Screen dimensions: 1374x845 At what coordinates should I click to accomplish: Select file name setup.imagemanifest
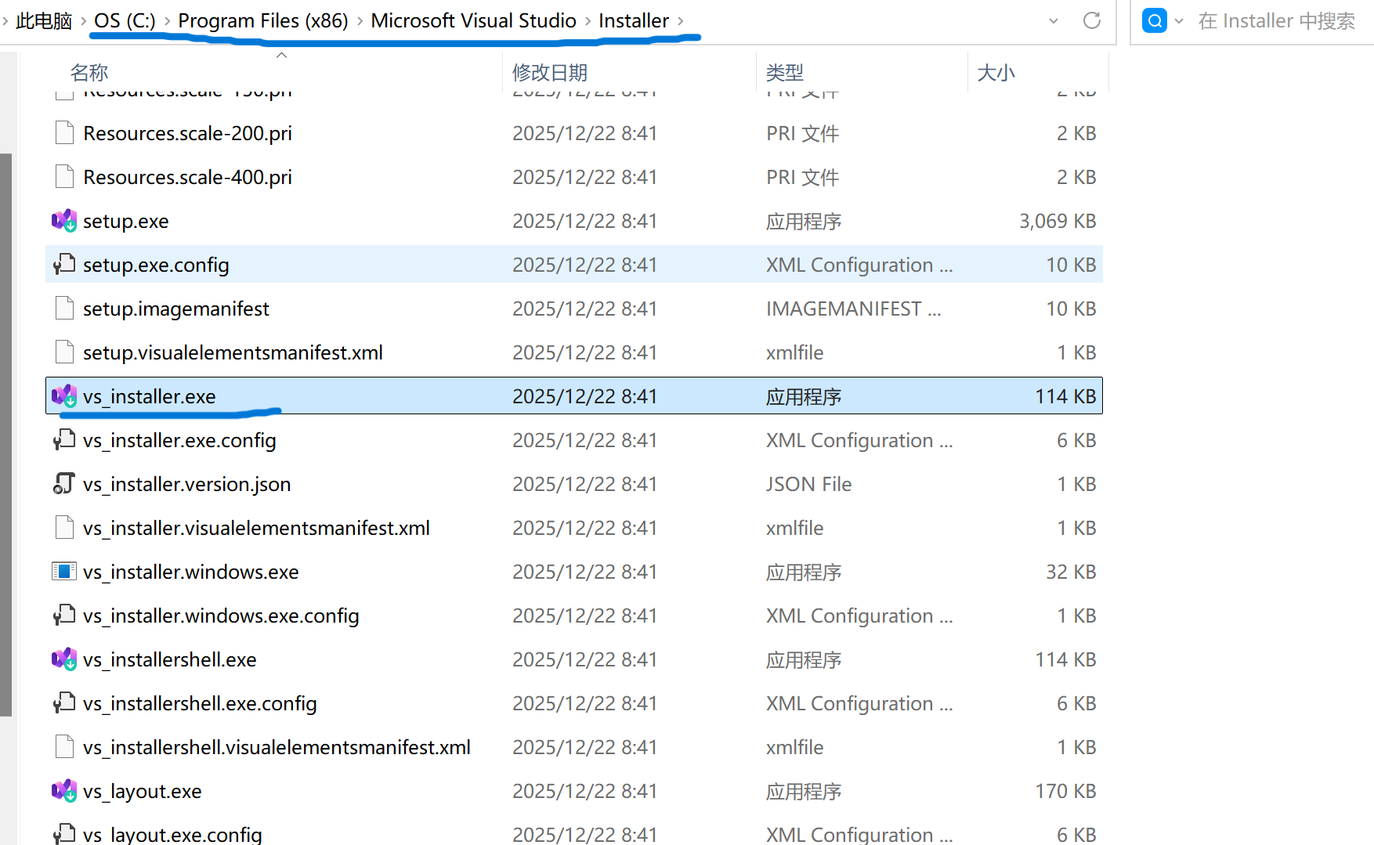176,309
